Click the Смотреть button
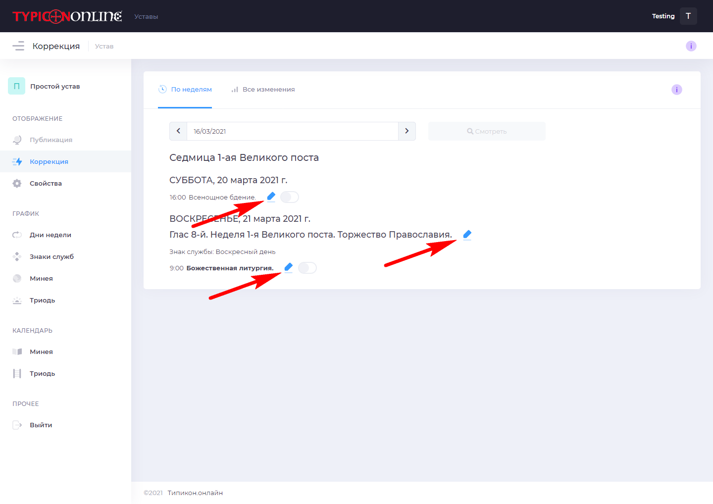This screenshot has width=713, height=504. tap(487, 131)
